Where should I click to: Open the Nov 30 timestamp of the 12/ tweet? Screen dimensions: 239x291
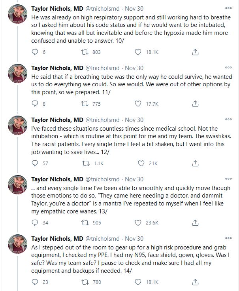coord(134,120)
